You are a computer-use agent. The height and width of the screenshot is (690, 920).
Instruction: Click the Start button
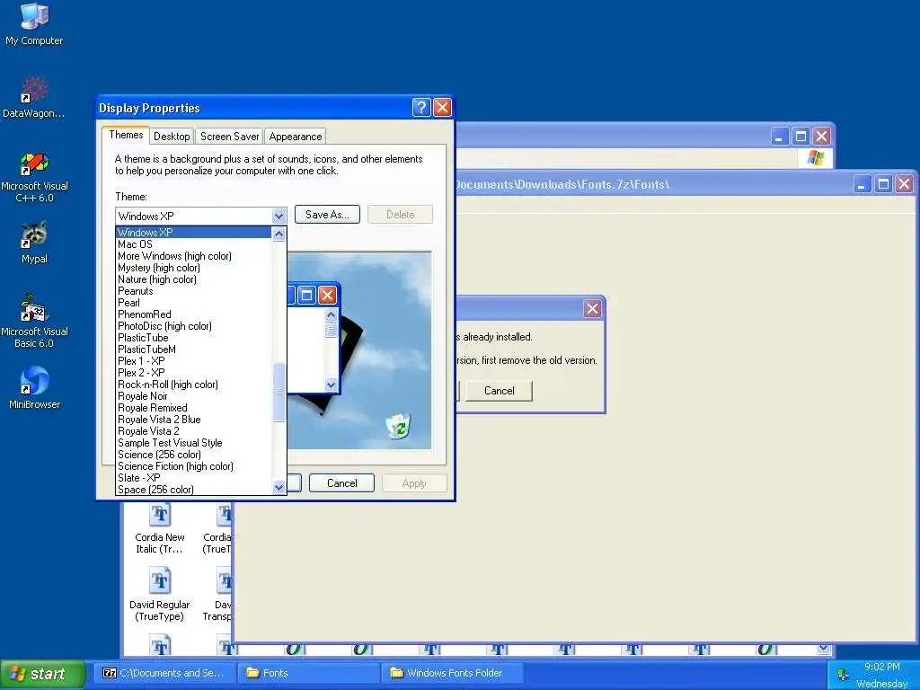click(x=42, y=674)
